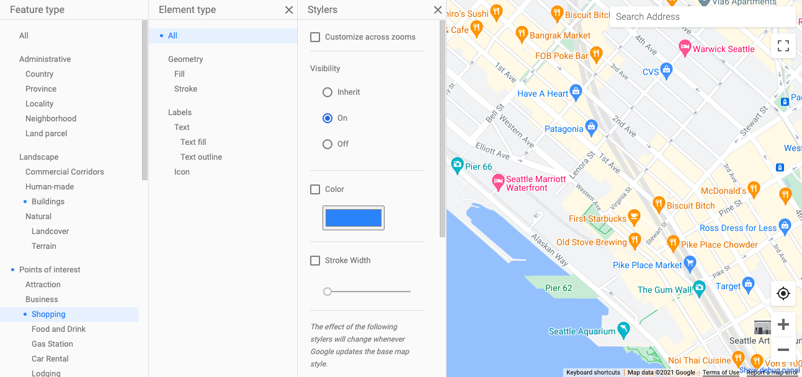Select Points of interest feature type

pyautogui.click(x=50, y=270)
